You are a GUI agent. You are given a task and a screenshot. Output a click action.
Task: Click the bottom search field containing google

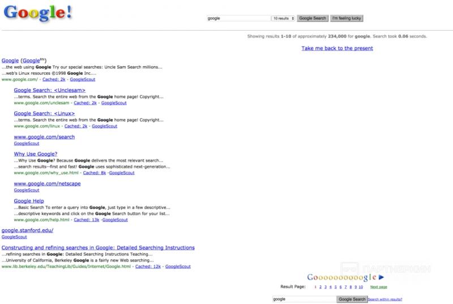tap(305, 299)
